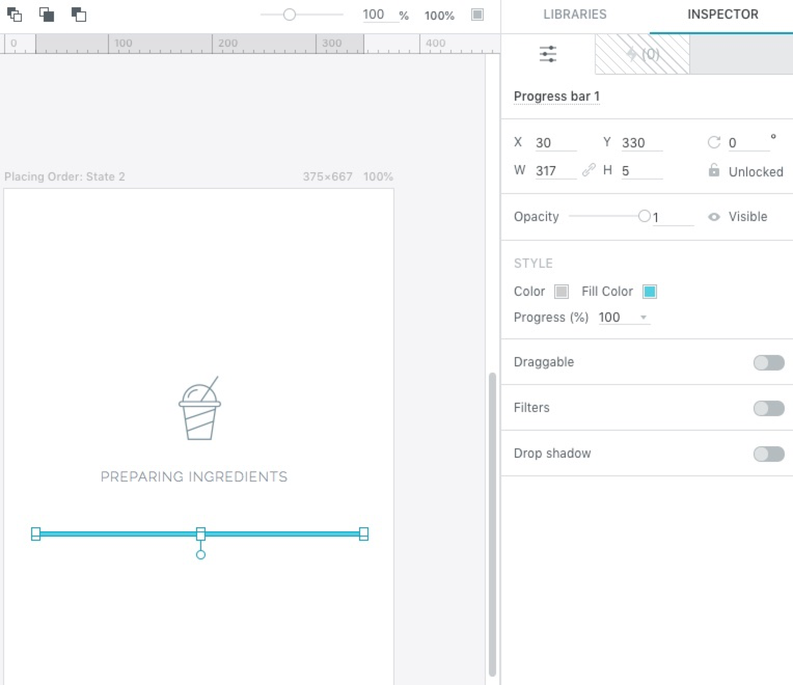Click the rotation icon
The height and width of the screenshot is (685, 793).
714,142
